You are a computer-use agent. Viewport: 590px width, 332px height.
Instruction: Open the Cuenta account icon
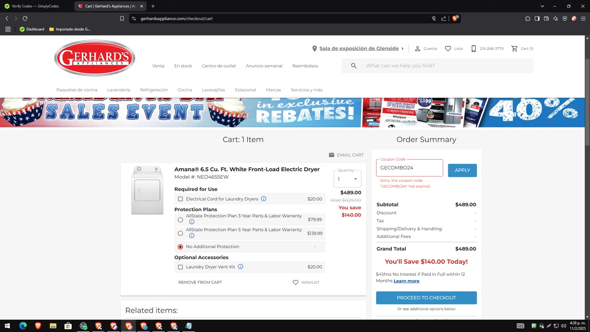click(417, 49)
